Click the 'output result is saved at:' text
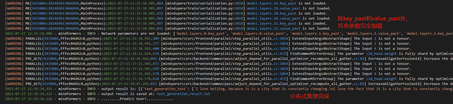The height and width of the screenshot is (104, 453). [128, 94]
